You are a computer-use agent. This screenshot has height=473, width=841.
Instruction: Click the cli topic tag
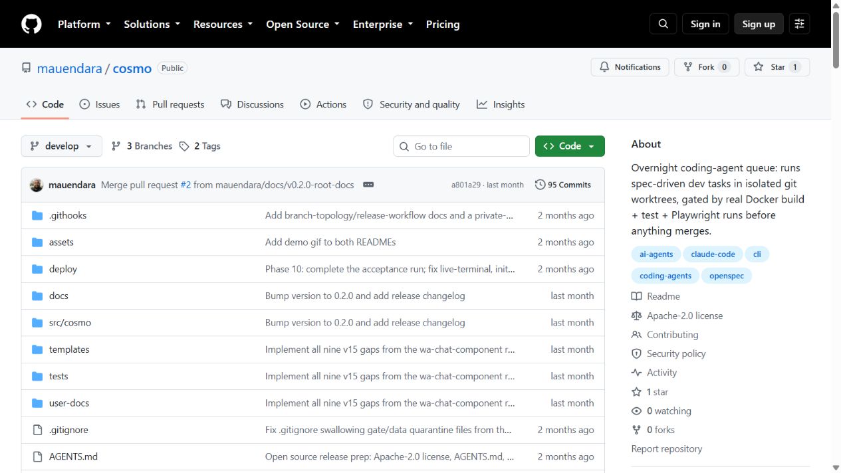point(757,254)
